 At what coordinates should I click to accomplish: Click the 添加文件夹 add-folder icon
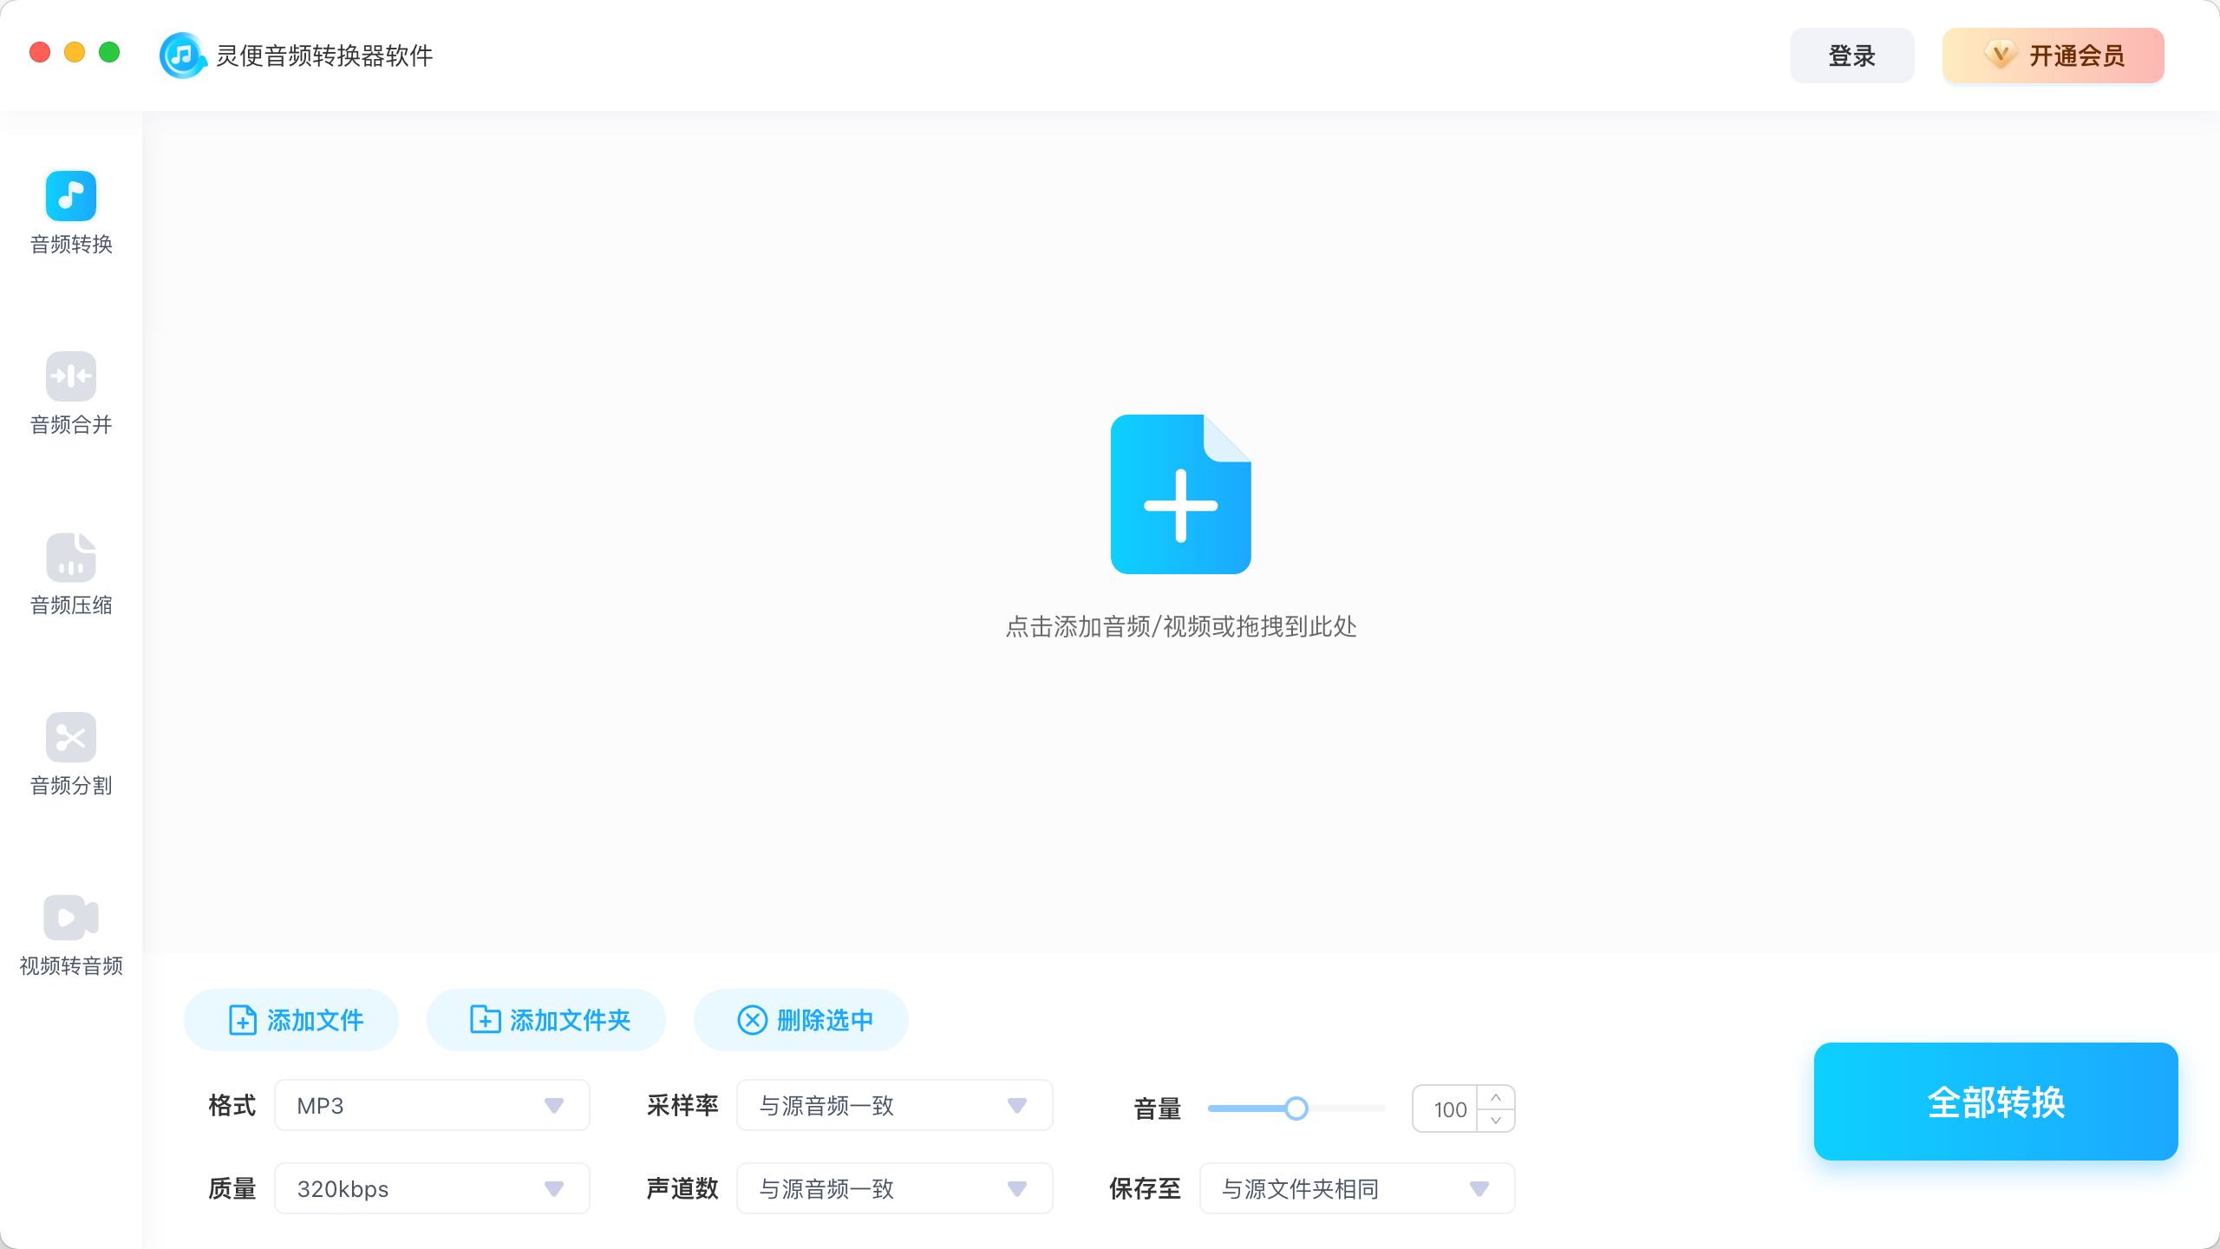[486, 1020]
